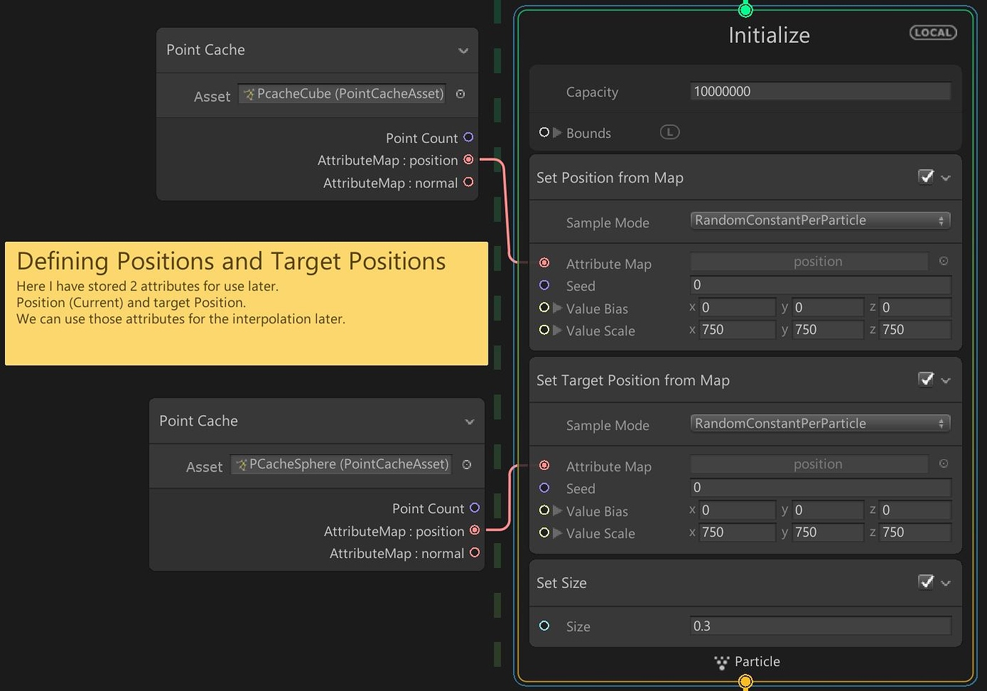
Task: Click Seed field in Set Target Position
Action: coord(820,488)
